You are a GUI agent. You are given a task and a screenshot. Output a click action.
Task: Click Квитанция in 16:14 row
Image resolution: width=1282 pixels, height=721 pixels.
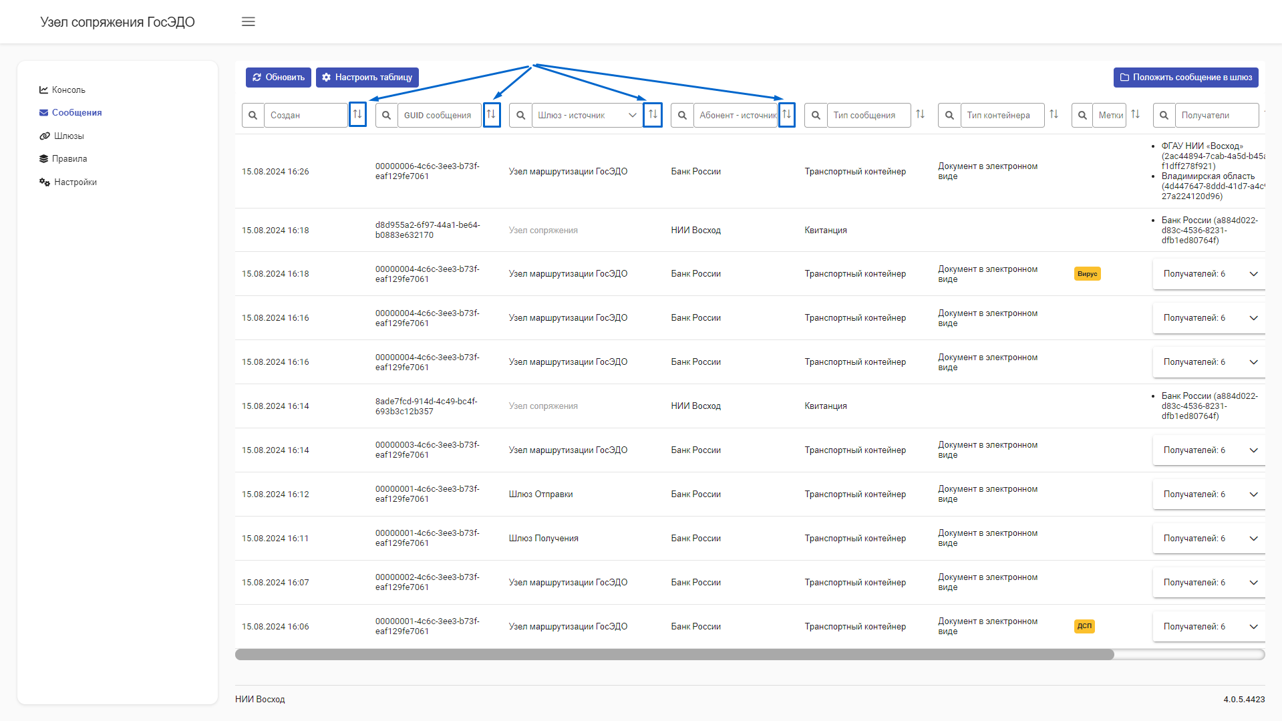[x=825, y=406]
